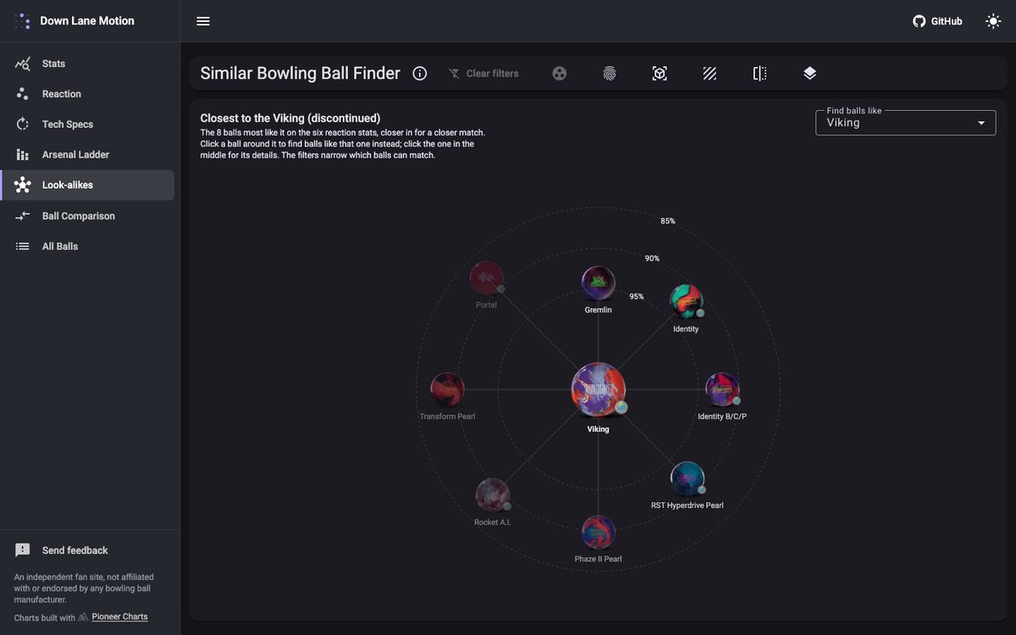This screenshot has height=635, width=1016.
Task: Toggle the split/flip symmetry filter icon
Action: (759, 74)
